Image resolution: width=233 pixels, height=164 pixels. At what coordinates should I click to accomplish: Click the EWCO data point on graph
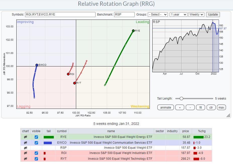pyautogui.click(x=37, y=65)
